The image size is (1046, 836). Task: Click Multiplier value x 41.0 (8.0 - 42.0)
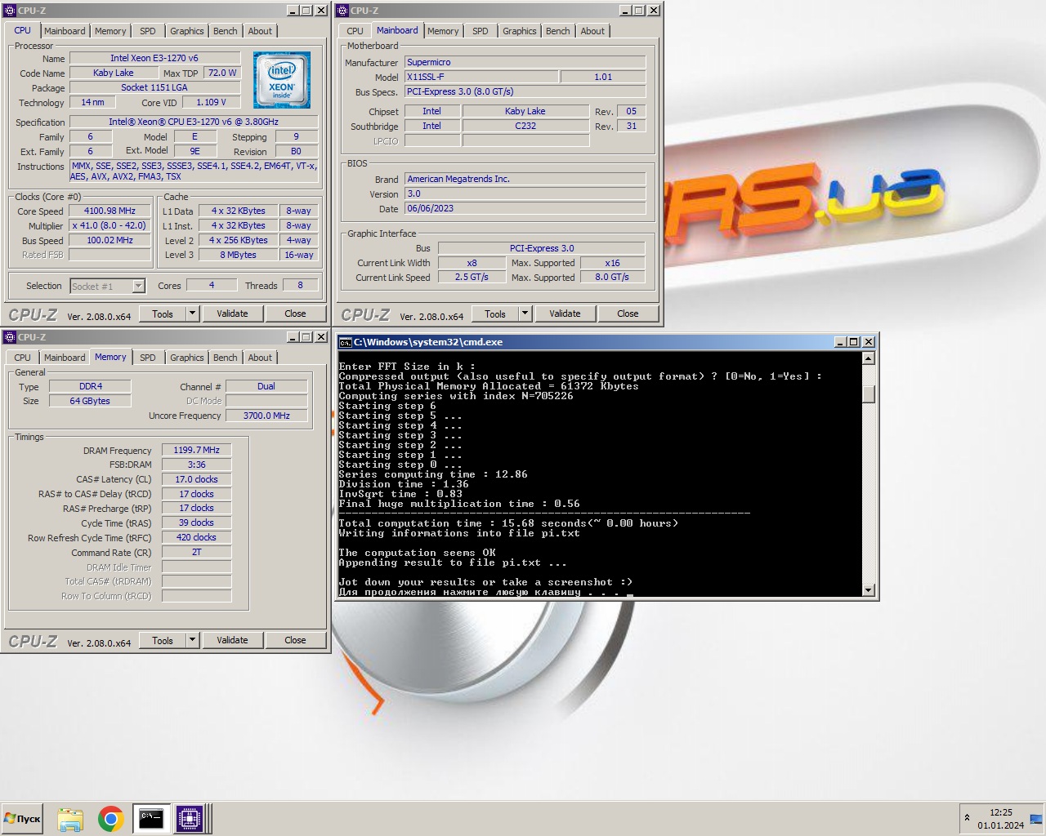pyautogui.click(x=110, y=225)
